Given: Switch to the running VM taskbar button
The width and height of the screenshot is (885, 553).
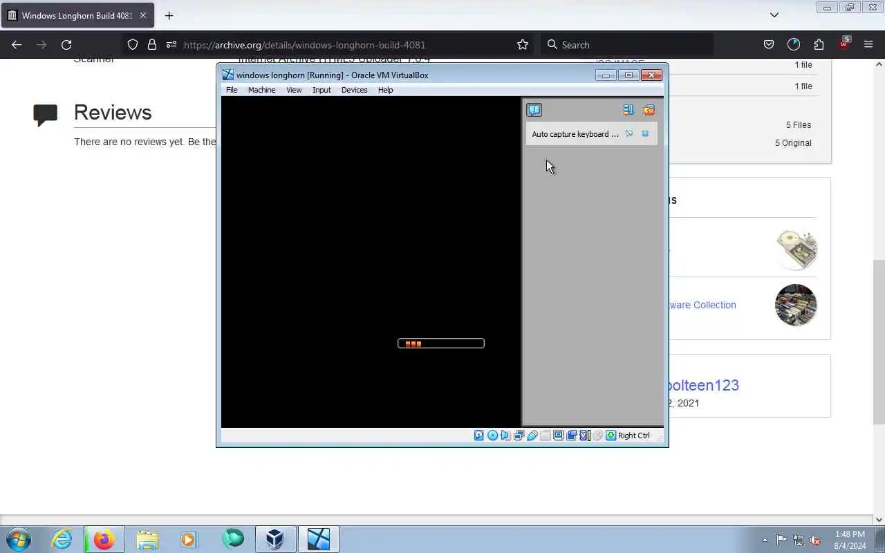Looking at the screenshot, I should pyautogui.click(x=319, y=539).
